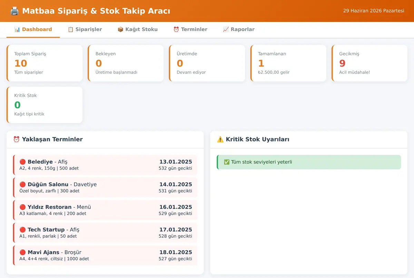The image size is (414, 278).
Task: Click the red circle icon beside Yıldız Restoran
Action: [x=23, y=207]
